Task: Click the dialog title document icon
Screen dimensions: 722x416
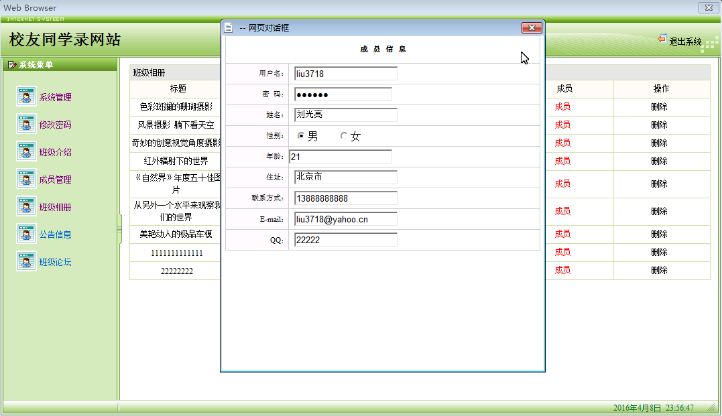Action: click(229, 27)
